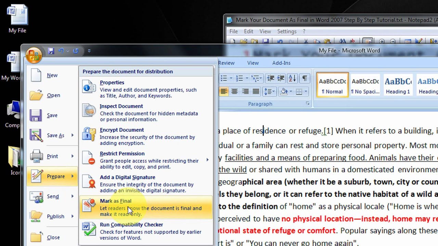This screenshot has width=438, height=246.
Task: Apply the No Spacing style
Action: [x=365, y=85]
